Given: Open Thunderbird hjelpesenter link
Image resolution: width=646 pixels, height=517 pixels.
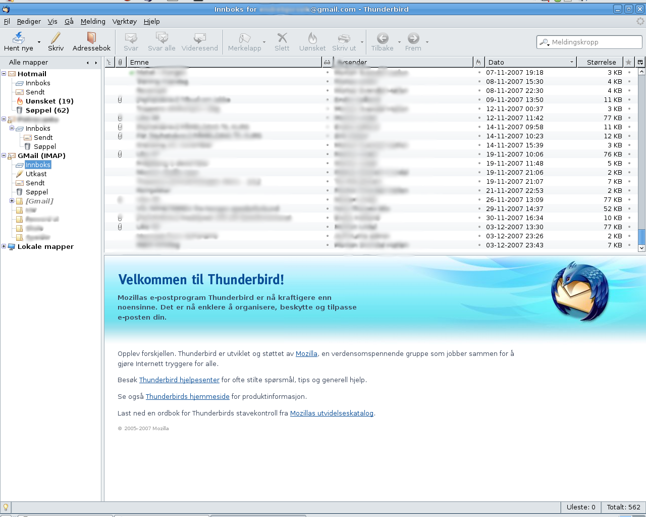Looking at the screenshot, I should point(179,380).
